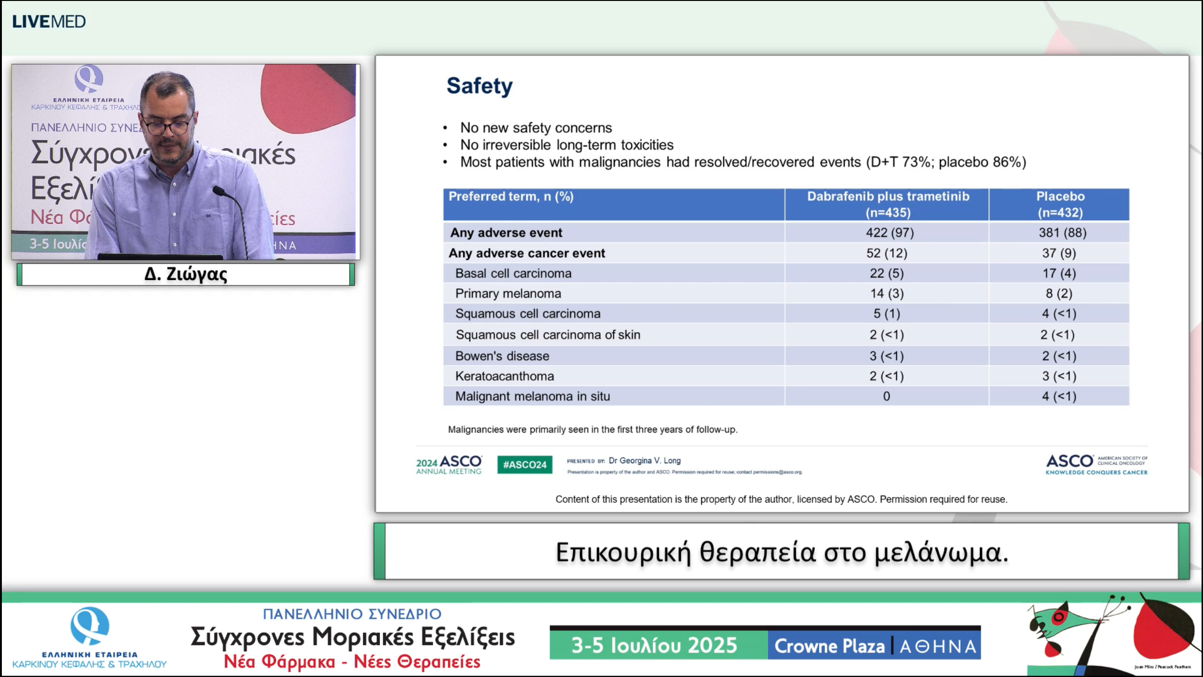Select the 2024 ASCO Annual Meeting logo
The width and height of the screenshot is (1203, 677).
tap(448, 464)
